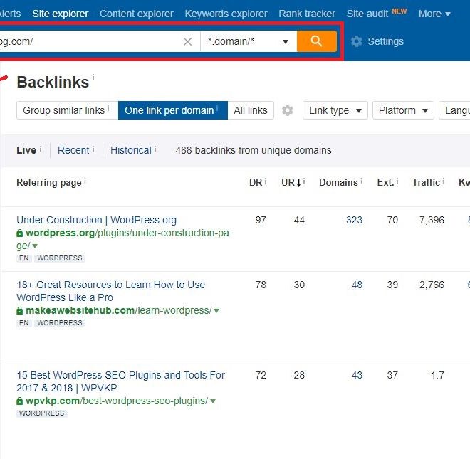Click the 43 domains count link
Image resolution: width=470 pixels, height=459 pixels.
click(x=357, y=375)
